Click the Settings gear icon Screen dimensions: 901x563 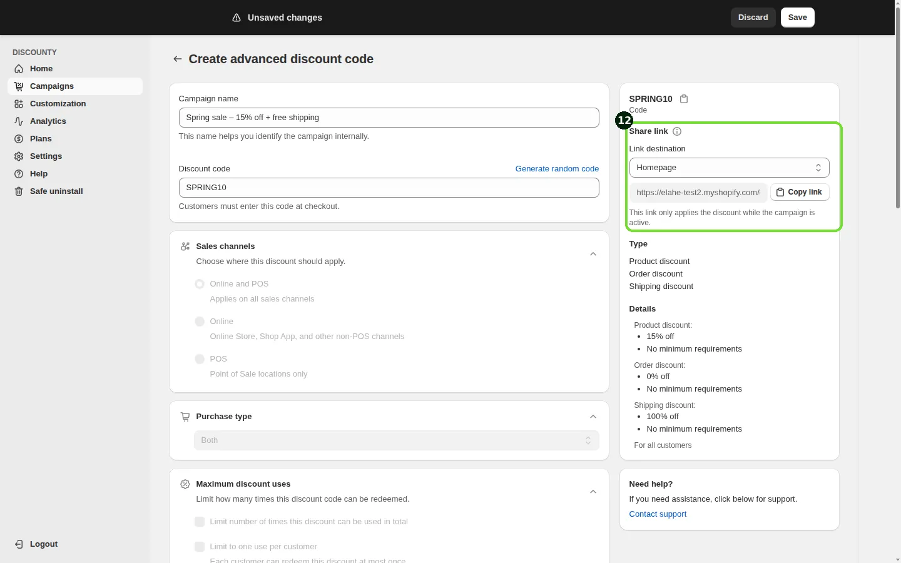[x=19, y=156]
